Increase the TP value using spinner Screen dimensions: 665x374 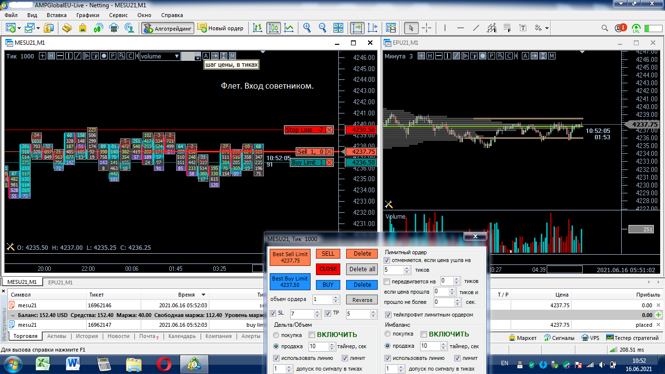coord(373,312)
